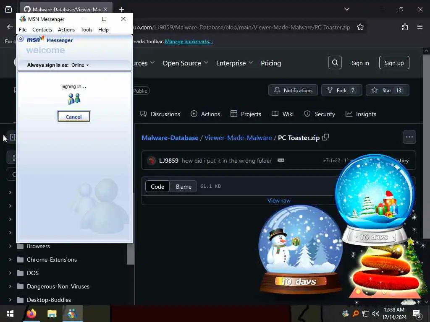Open GitHub search with magnifier icon
Viewport: 430px width, 322px height.
tap(335, 63)
